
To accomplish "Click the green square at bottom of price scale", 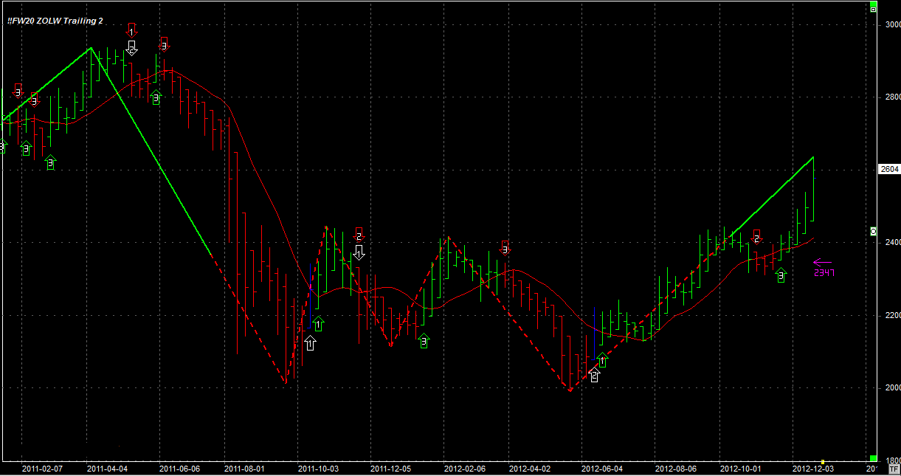I will pos(873,458).
